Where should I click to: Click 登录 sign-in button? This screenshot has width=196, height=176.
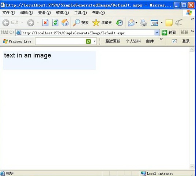186,41
